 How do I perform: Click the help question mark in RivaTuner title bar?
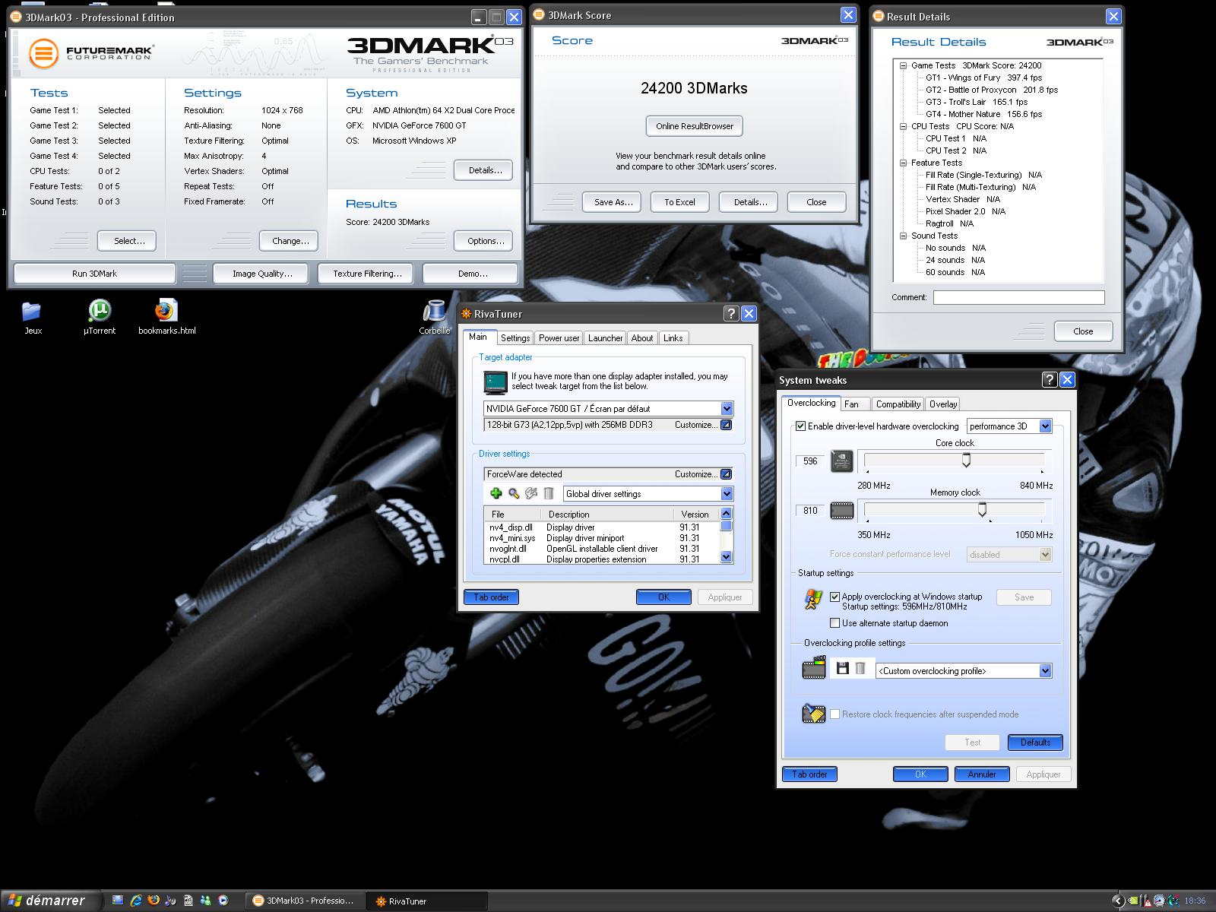click(731, 313)
